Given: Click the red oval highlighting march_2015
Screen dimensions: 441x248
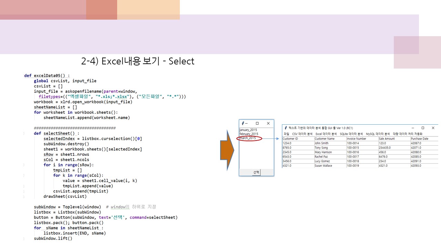Looking at the screenshot, I should (x=250, y=138).
